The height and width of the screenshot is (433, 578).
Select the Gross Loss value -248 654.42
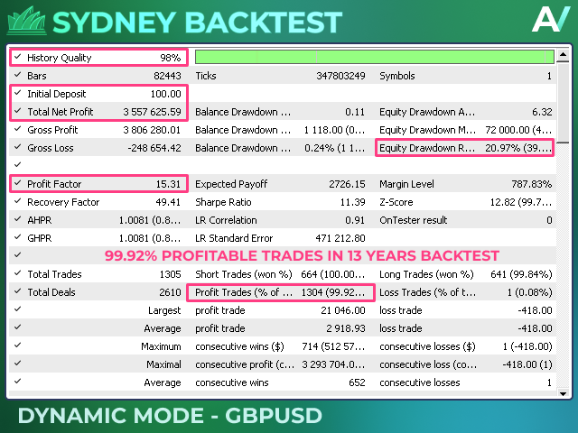[154, 148]
